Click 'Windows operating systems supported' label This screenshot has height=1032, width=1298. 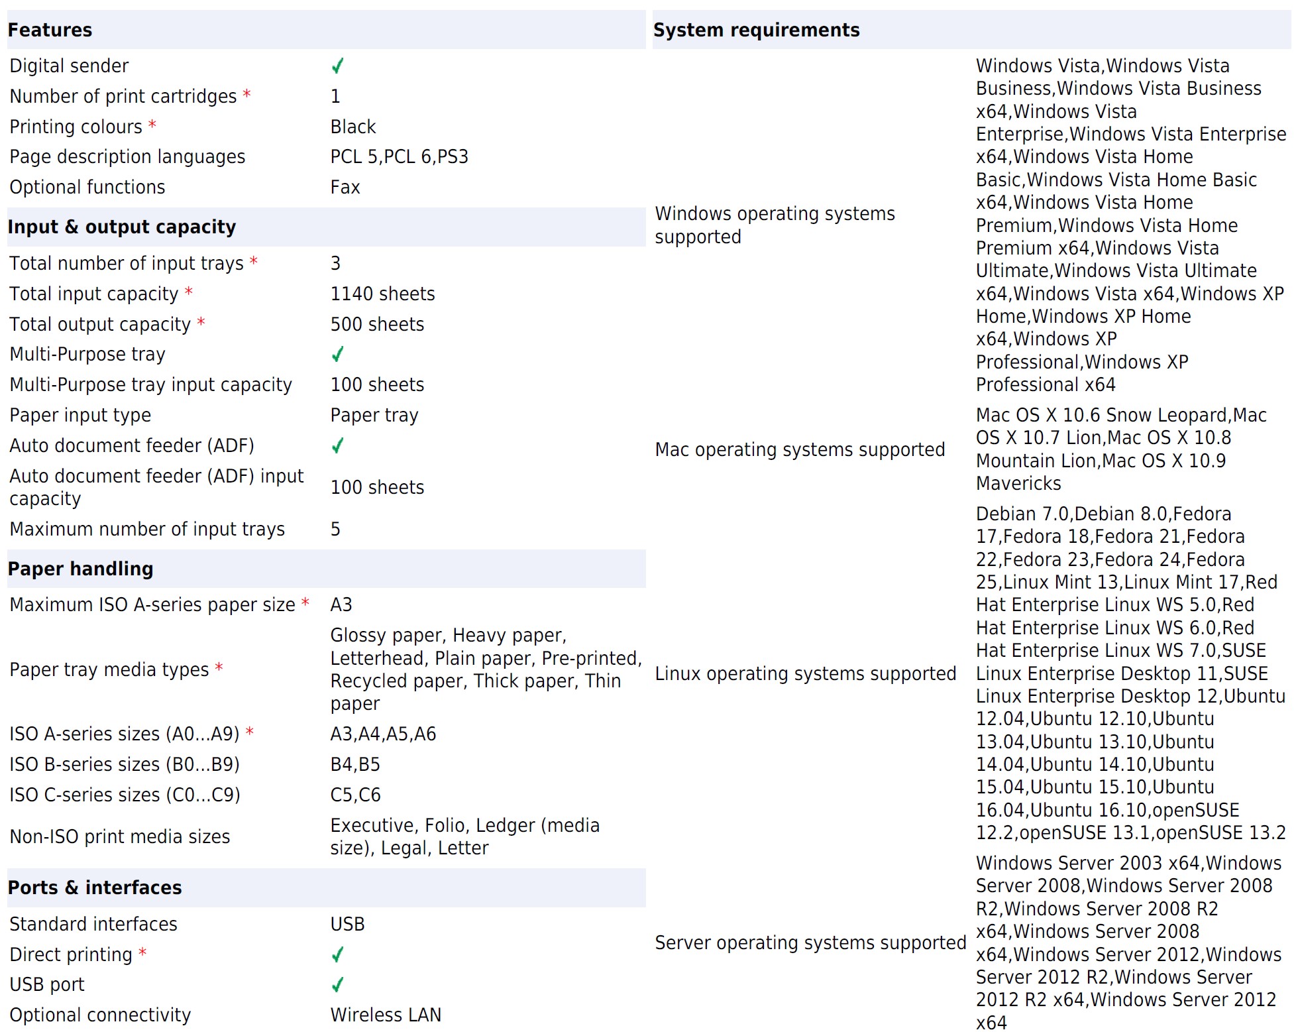[775, 225]
